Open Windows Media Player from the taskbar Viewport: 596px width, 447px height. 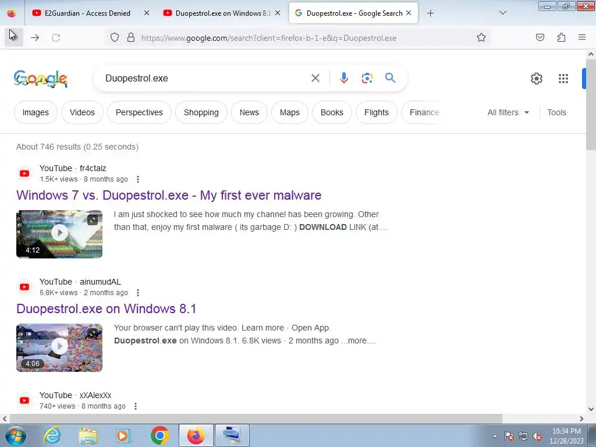(x=123, y=435)
